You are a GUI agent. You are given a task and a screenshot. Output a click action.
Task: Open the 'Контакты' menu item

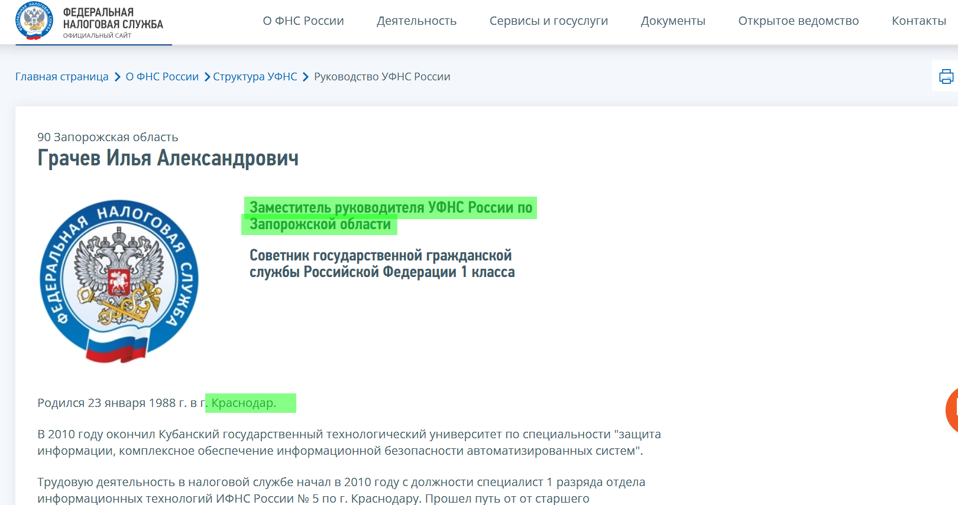pos(919,21)
